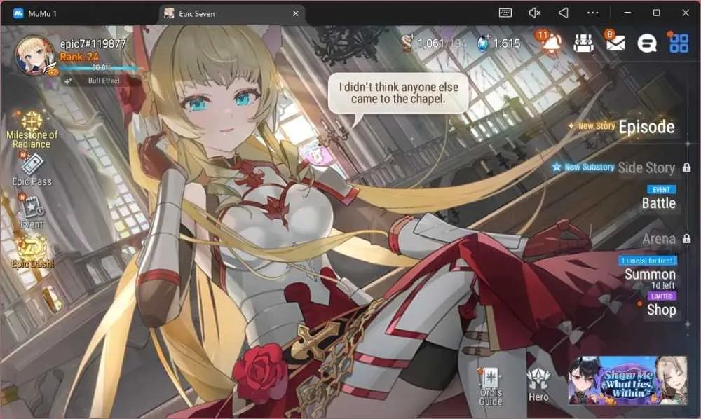The image size is (701, 419).
Task: Add gold via the gold currency icon
Action: [407, 43]
